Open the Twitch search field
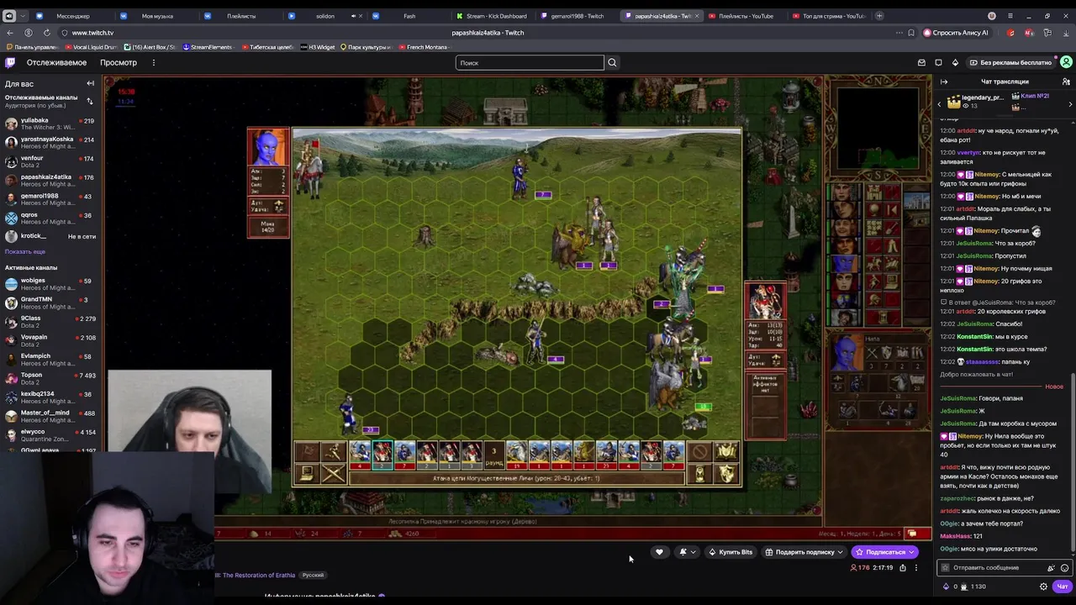 pyautogui.click(x=530, y=62)
